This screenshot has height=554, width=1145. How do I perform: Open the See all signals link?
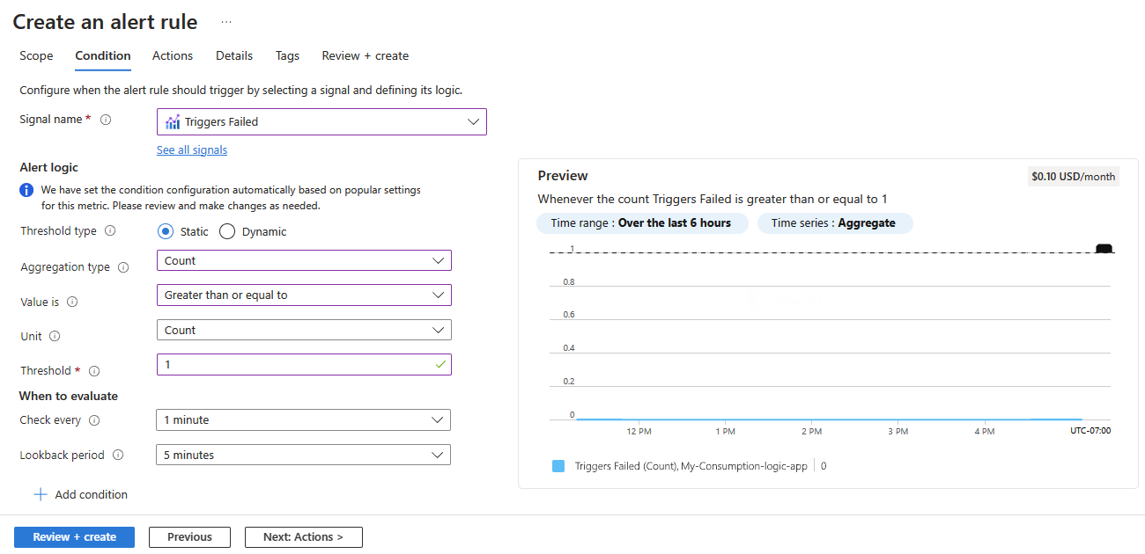(192, 149)
